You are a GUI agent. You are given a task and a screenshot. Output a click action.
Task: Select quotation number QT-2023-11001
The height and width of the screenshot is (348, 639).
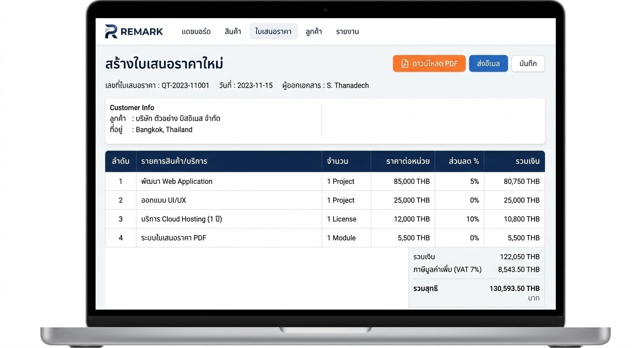coord(185,85)
